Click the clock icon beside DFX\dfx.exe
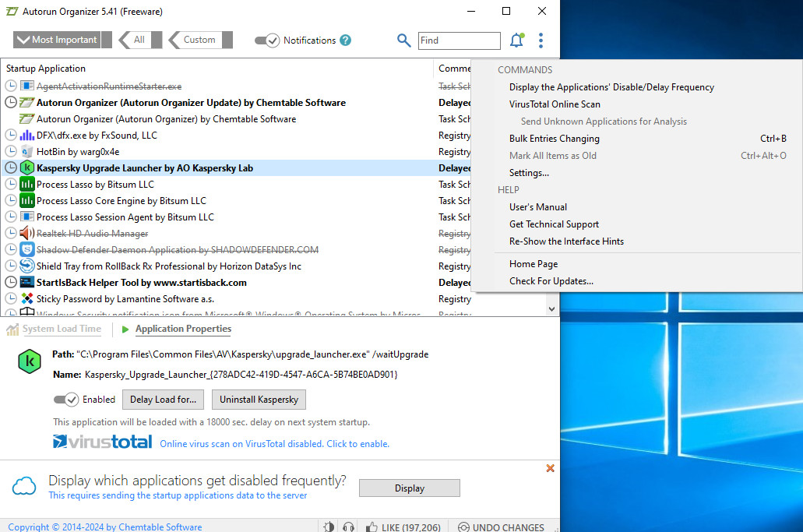Viewport: 803px width, 532px height. point(11,136)
